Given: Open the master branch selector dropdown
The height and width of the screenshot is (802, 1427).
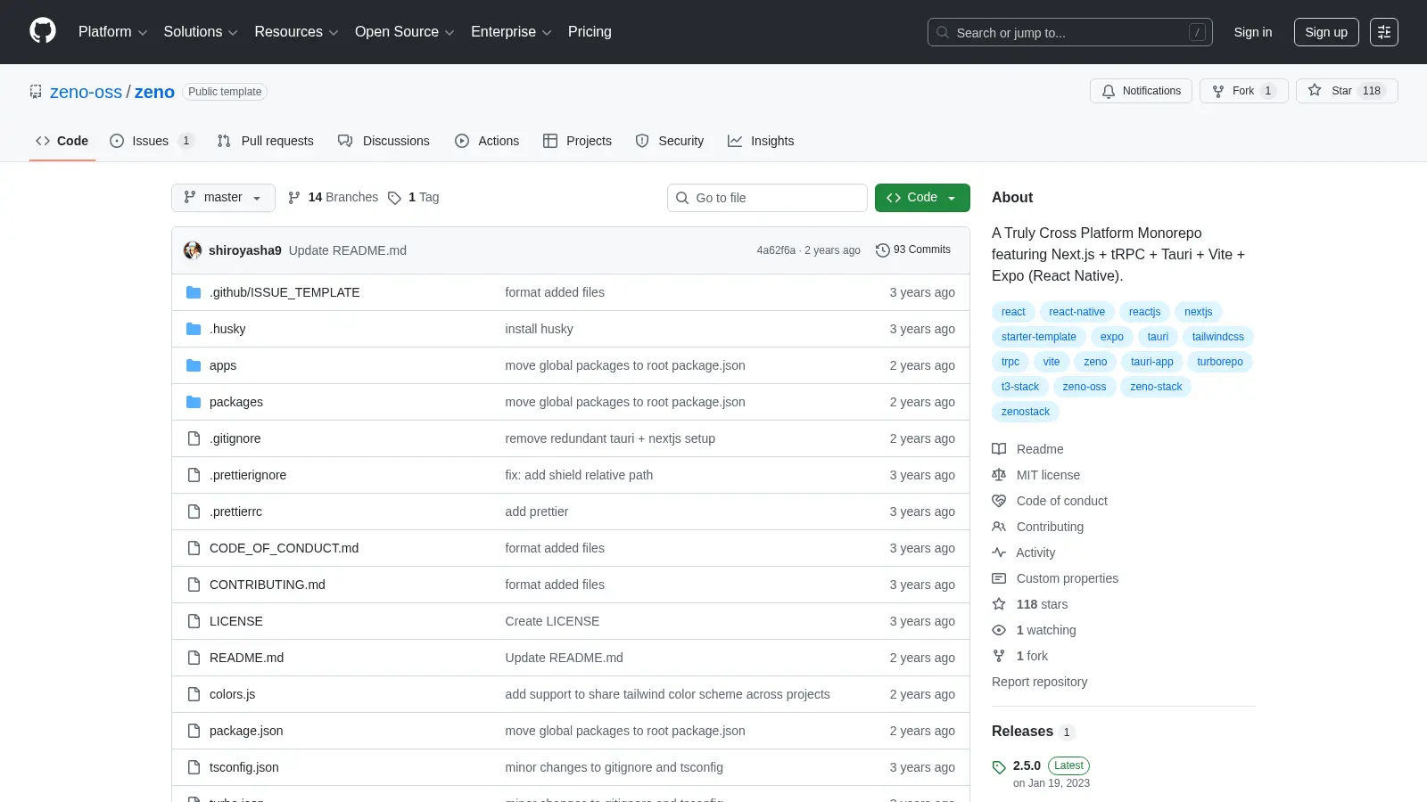Looking at the screenshot, I should [223, 198].
